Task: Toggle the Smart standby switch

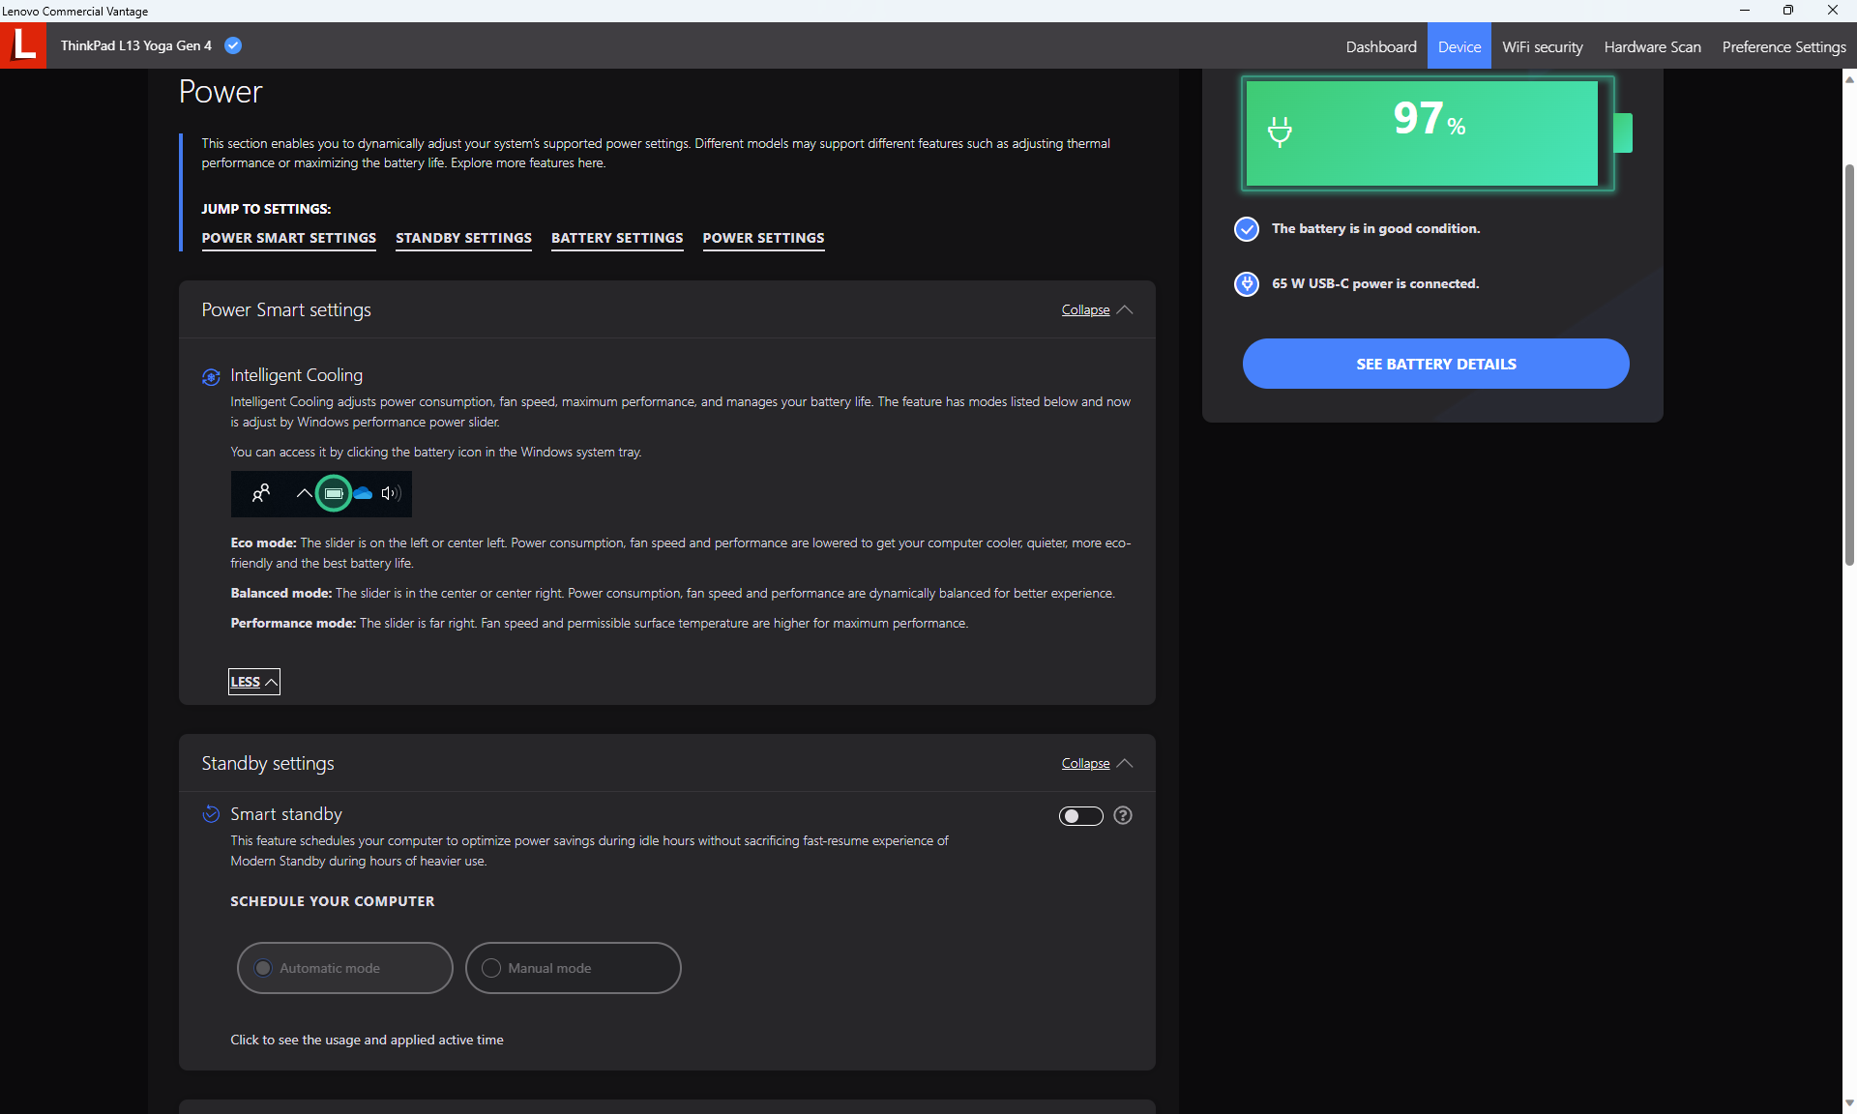Action: pos(1081,816)
